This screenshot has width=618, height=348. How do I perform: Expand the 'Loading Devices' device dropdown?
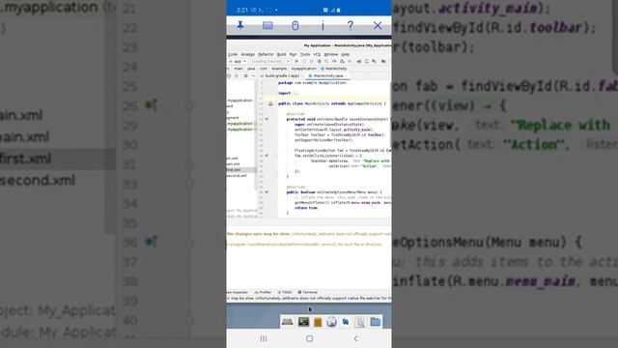(x=270, y=62)
